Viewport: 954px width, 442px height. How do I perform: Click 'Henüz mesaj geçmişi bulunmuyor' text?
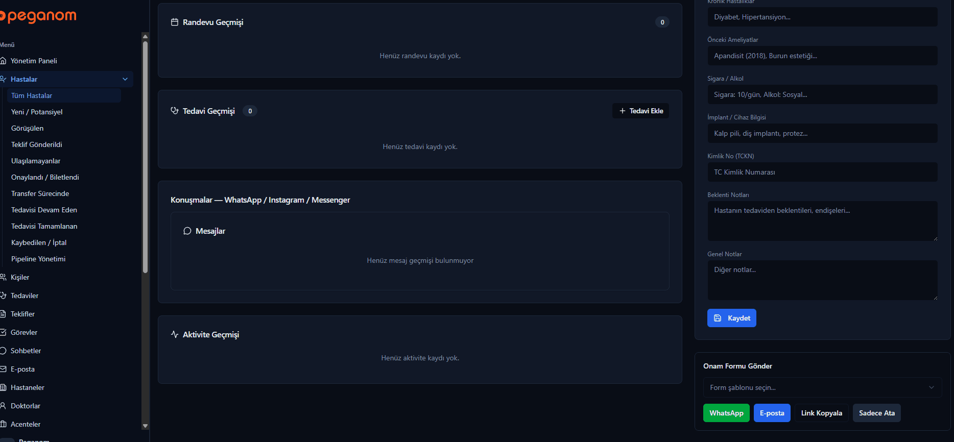click(420, 260)
